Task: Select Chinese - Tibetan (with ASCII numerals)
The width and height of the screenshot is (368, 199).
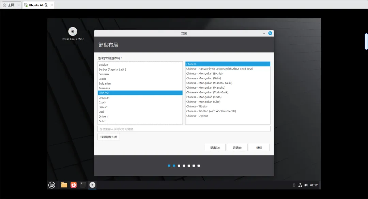Action: pos(228,111)
